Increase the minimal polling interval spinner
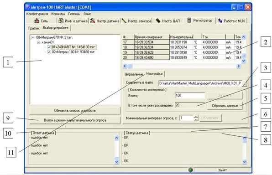 (196, 116)
